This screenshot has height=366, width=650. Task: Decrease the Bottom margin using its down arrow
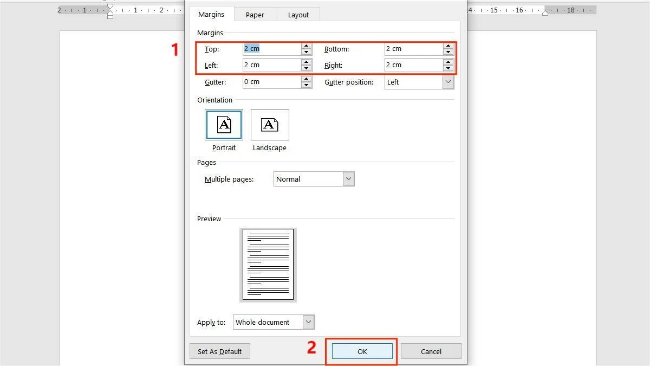448,52
